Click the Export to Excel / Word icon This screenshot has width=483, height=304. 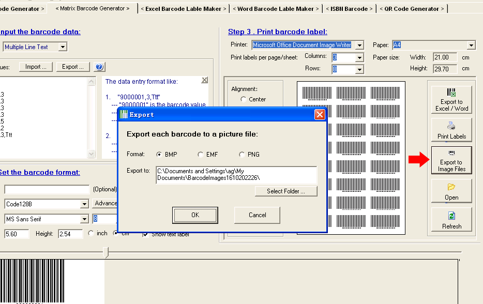coord(450,99)
